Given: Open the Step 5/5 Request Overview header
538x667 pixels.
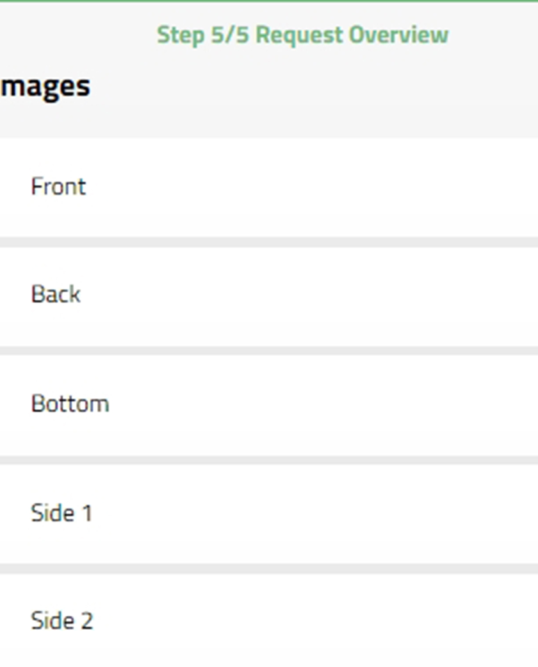Looking at the screenshot, I should point(303,35).
